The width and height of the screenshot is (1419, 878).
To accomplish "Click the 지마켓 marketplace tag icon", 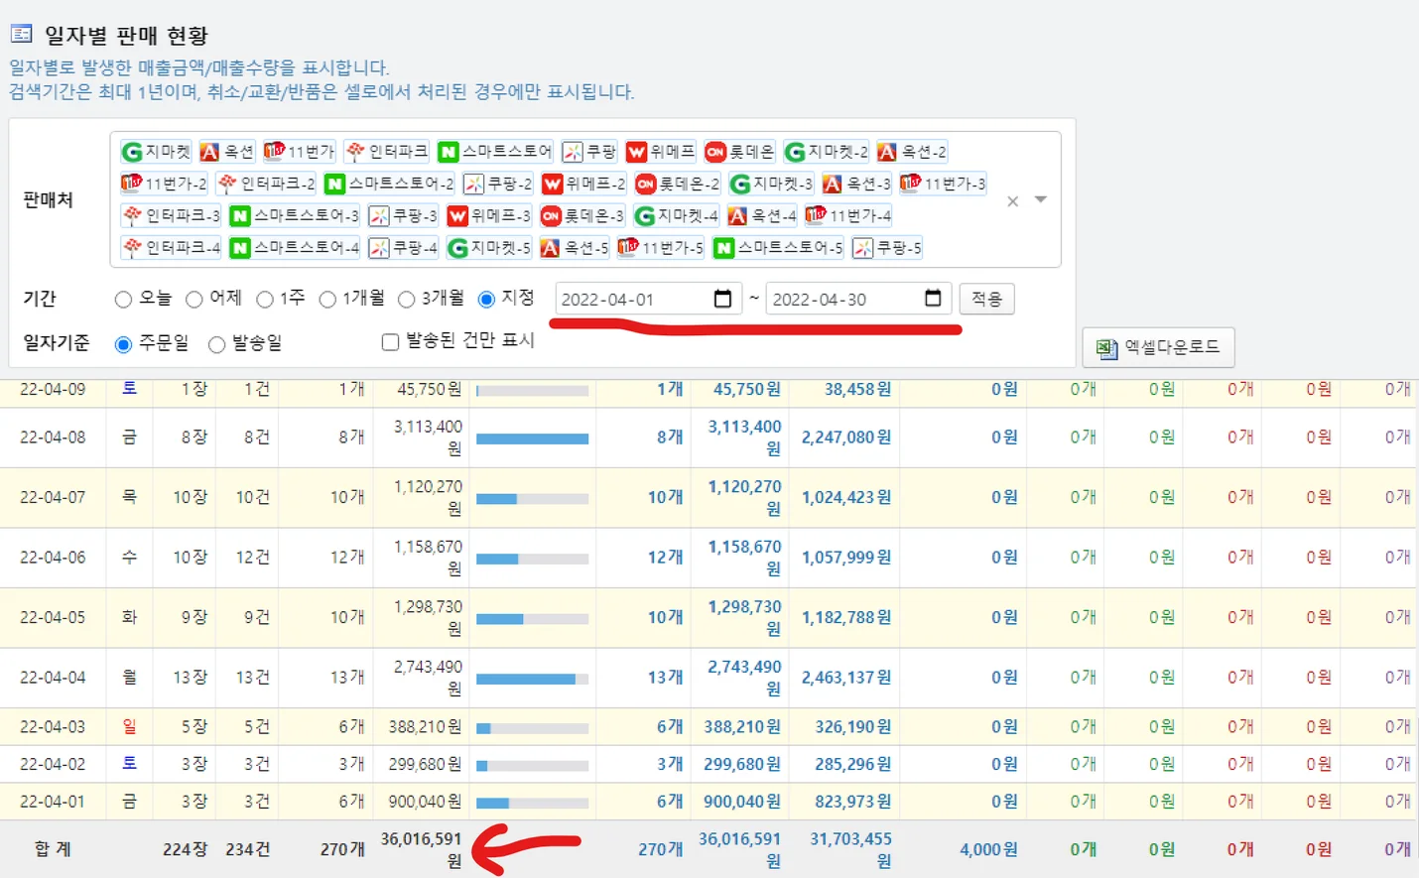I will pos(131,152).
